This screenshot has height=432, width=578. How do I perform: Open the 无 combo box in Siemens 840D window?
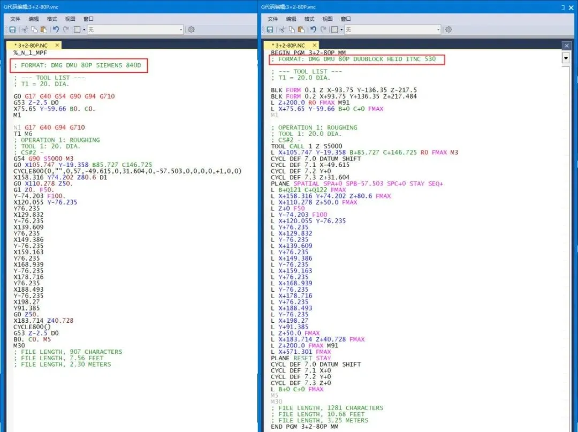point(135,29)
